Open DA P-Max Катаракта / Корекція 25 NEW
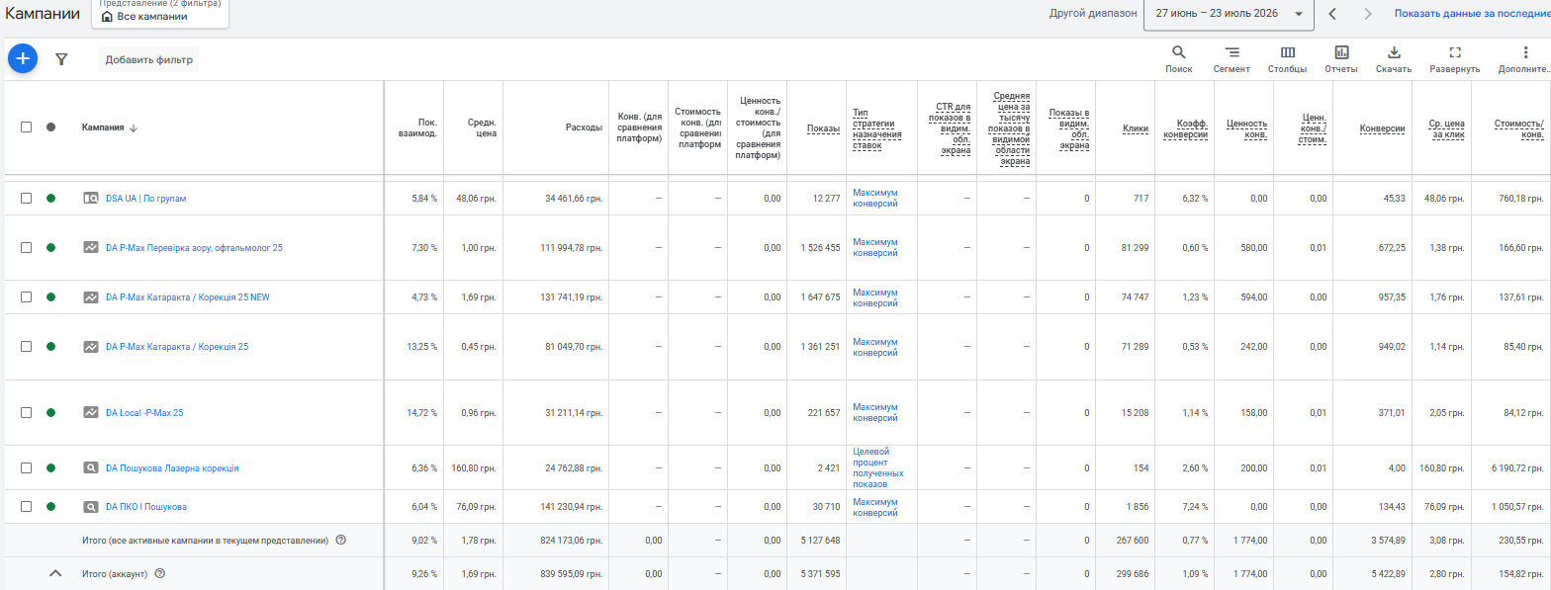This screenshot has height=590, width=1551. 187,296
